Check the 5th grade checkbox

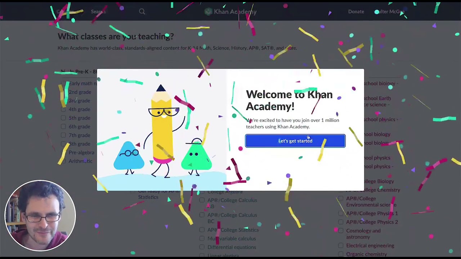[x=63, y=118]
